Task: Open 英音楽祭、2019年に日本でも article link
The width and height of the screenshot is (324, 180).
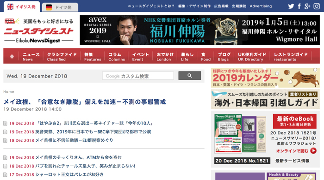Action: click(93, 132)
